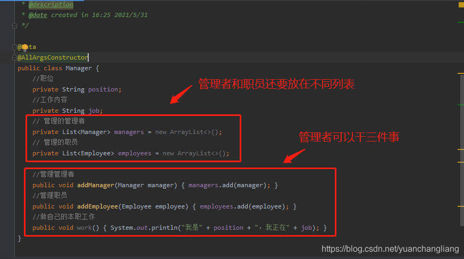
Task: Click the List<Manager> type
Action: click(x=86, y=132)
